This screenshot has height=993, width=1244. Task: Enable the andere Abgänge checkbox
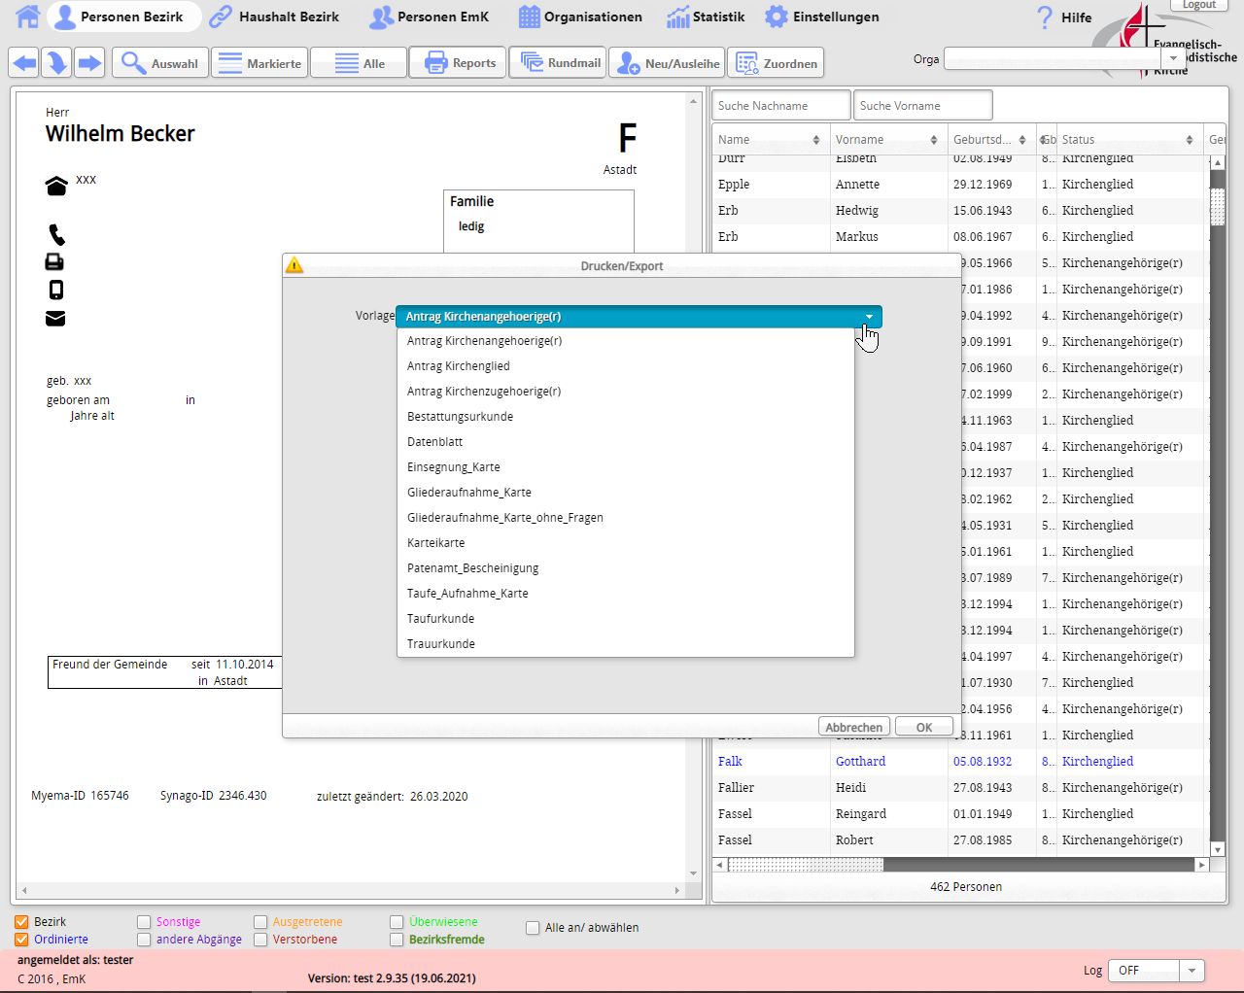click(x=144, y=940)
